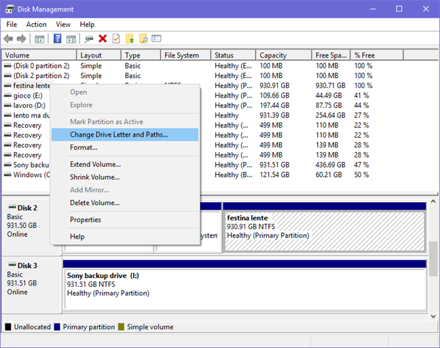Click the 254.64 GB free space cell

tap(330, 115)
